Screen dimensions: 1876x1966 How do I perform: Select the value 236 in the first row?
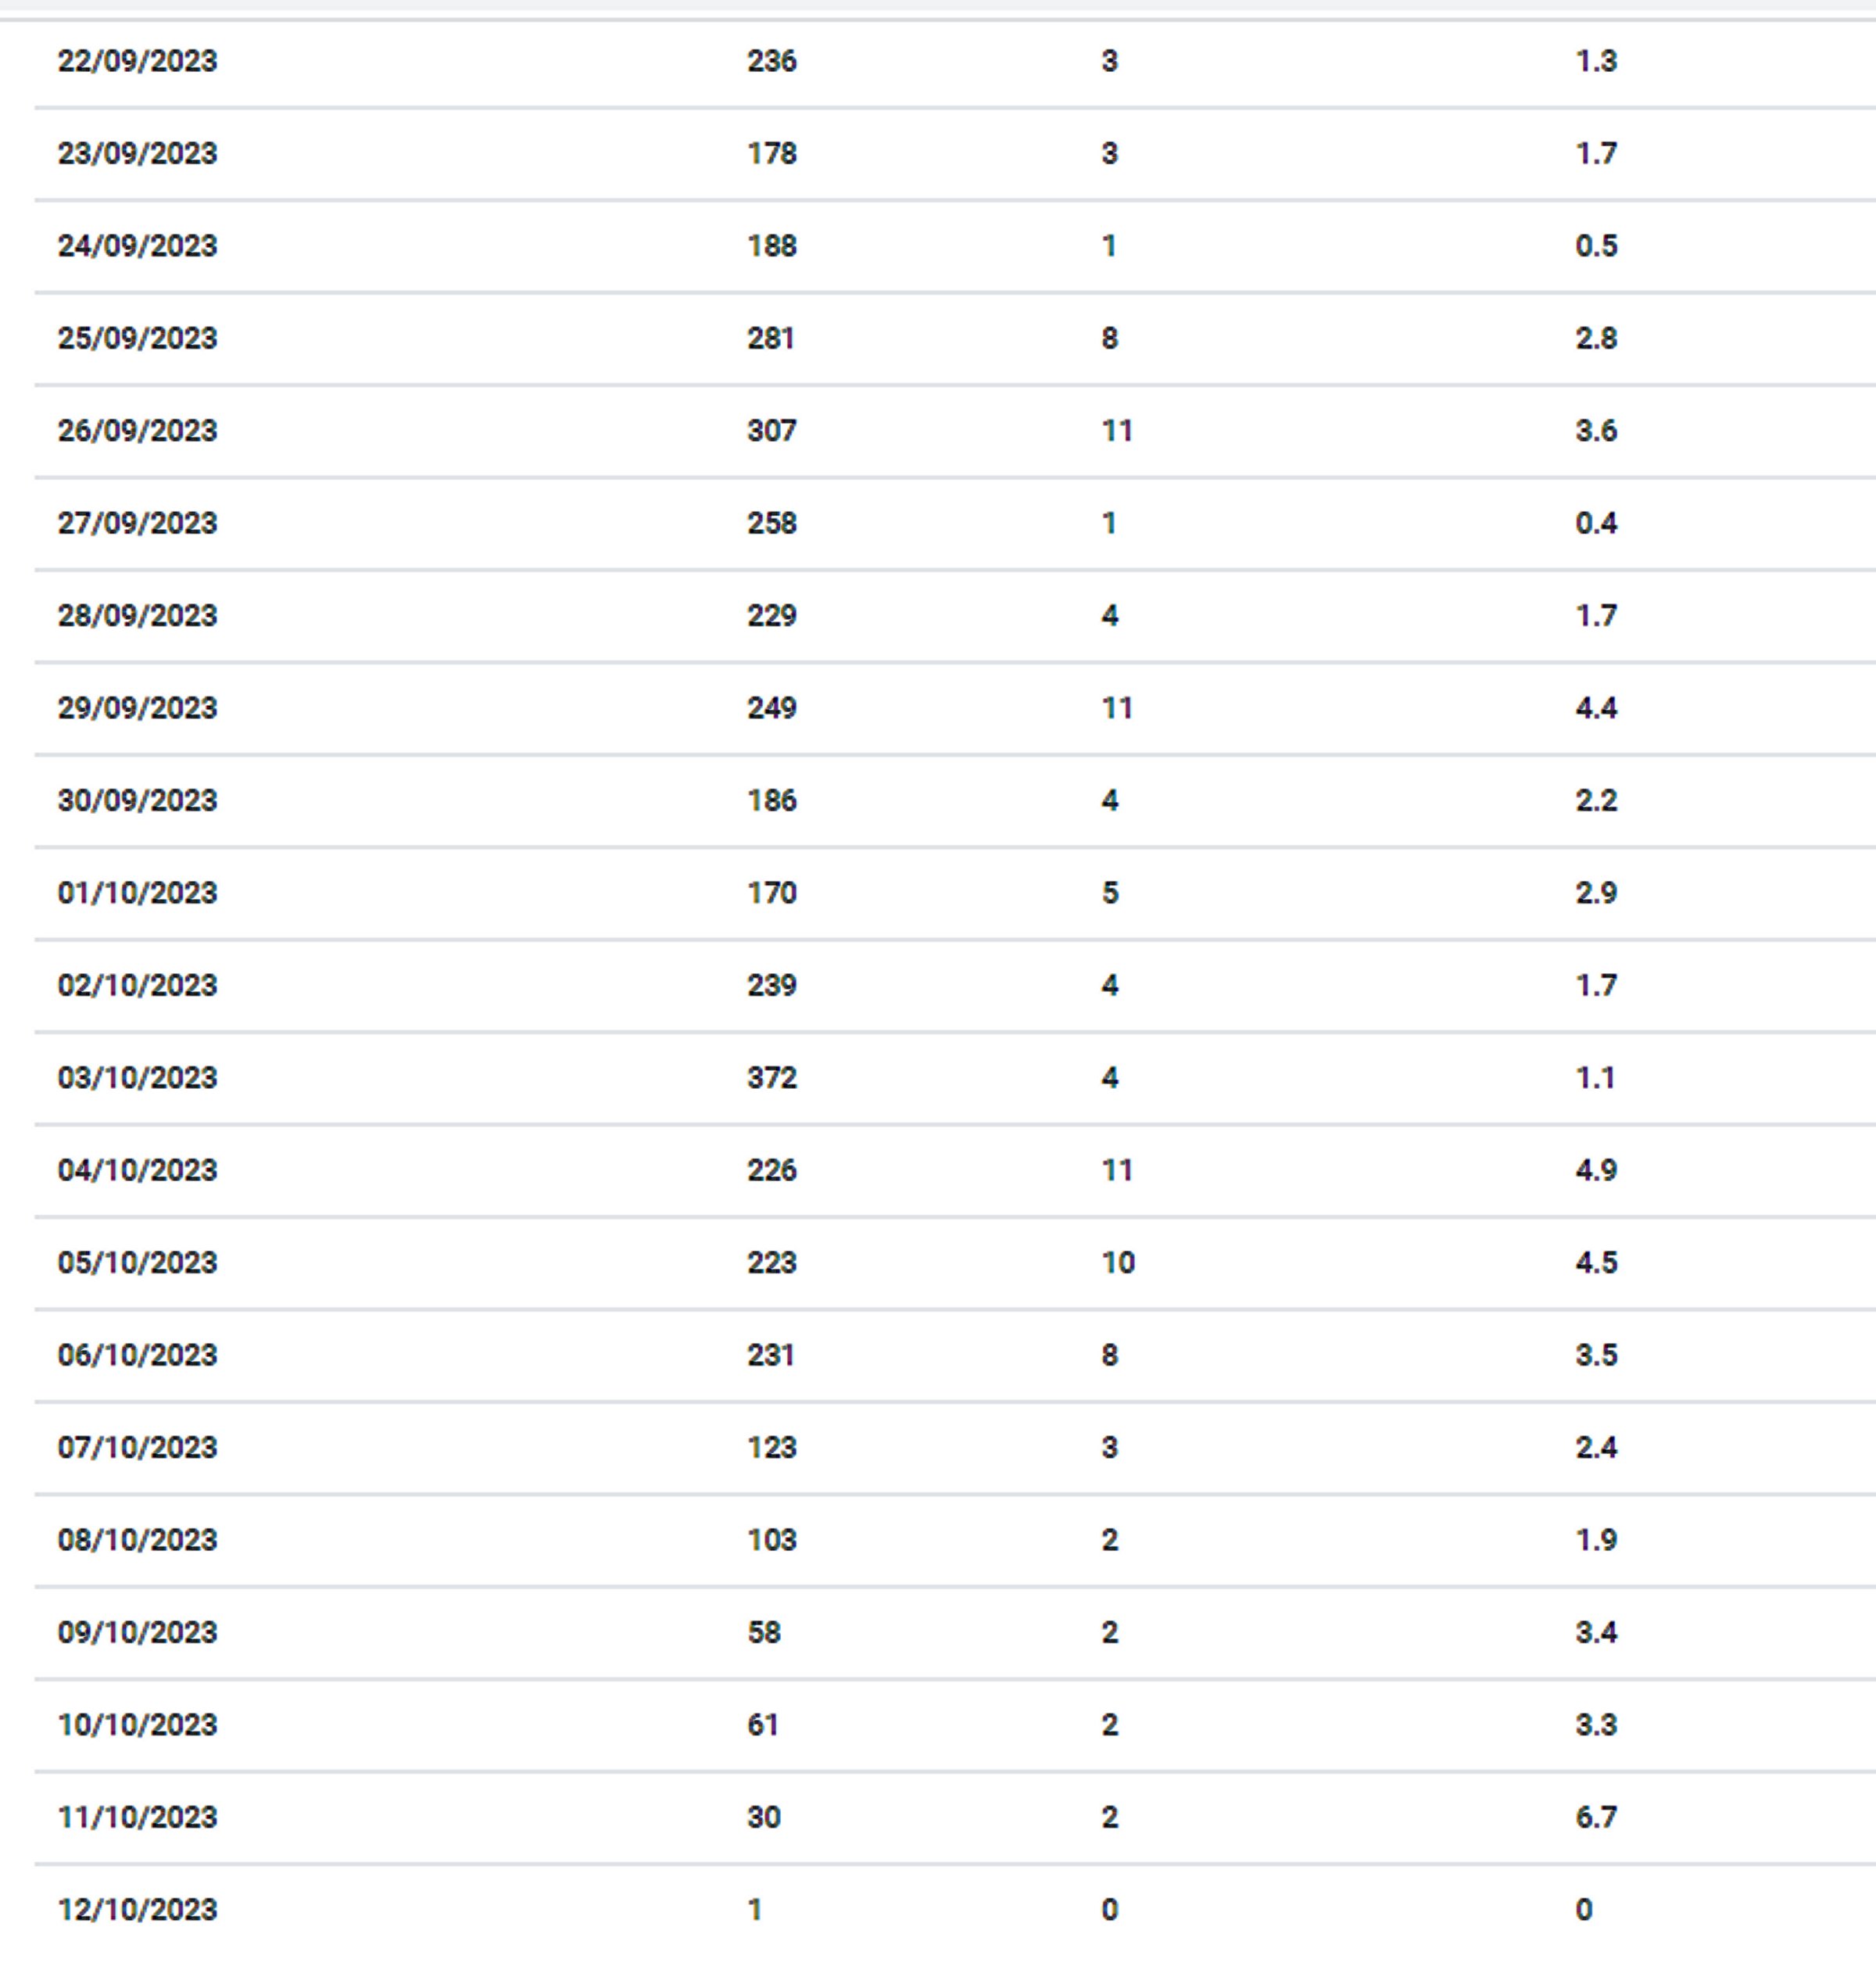click(771, 61)
